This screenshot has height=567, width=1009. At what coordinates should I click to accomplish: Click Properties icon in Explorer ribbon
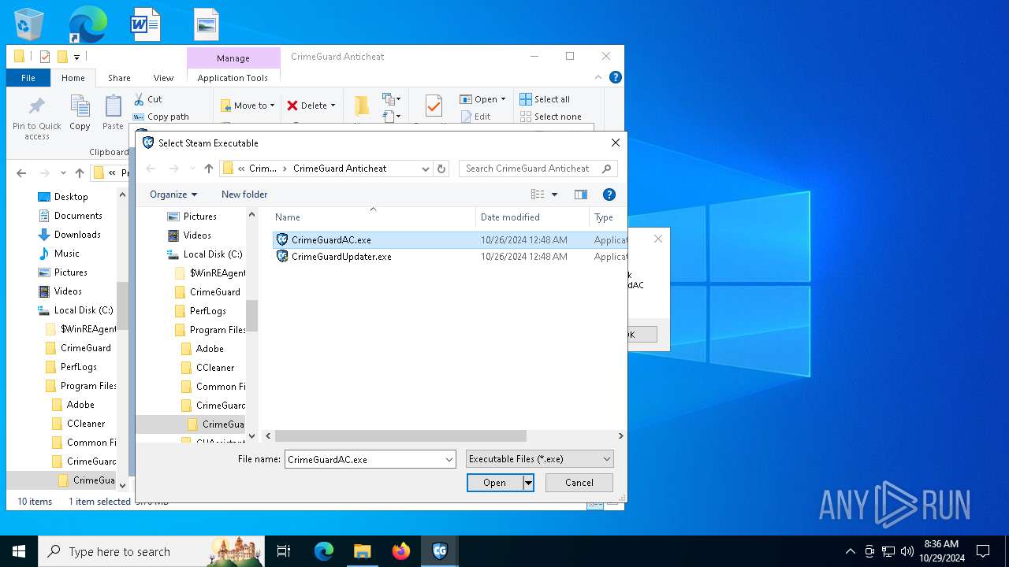click(x=434, y=106)
